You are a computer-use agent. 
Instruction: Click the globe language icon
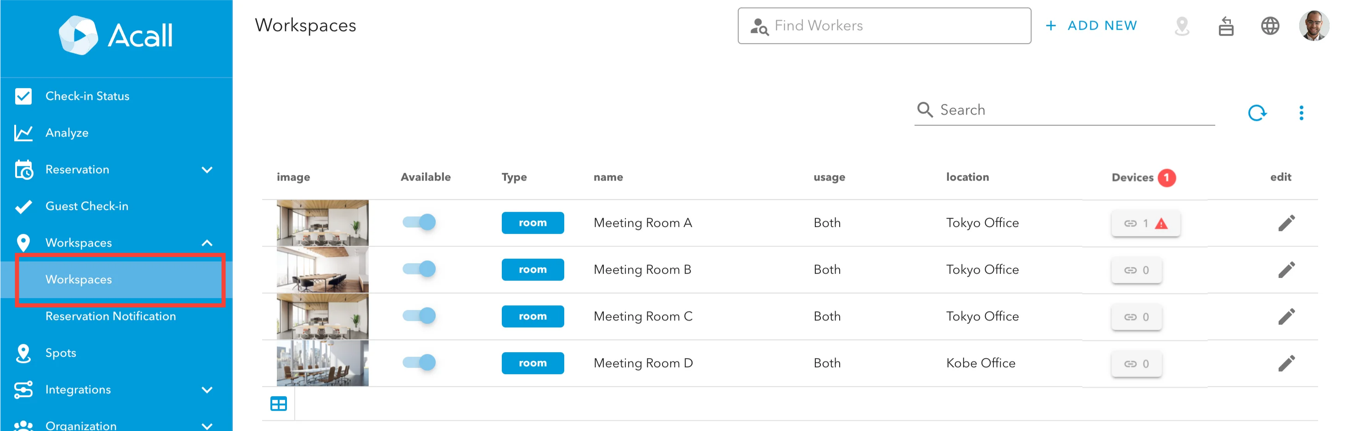(x=1269, y=26)
